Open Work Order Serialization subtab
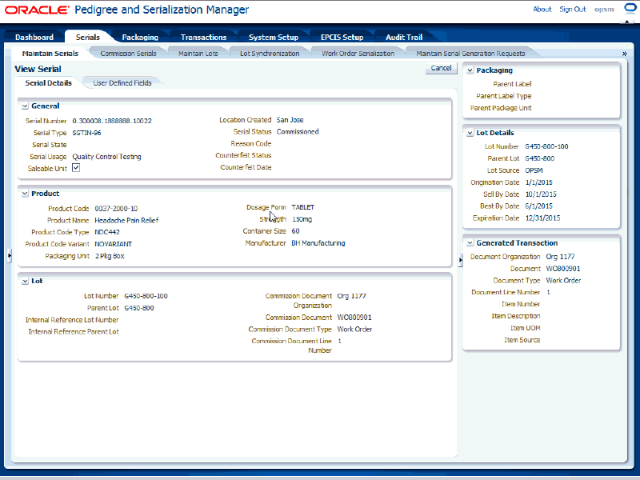 tap(358, 54)
